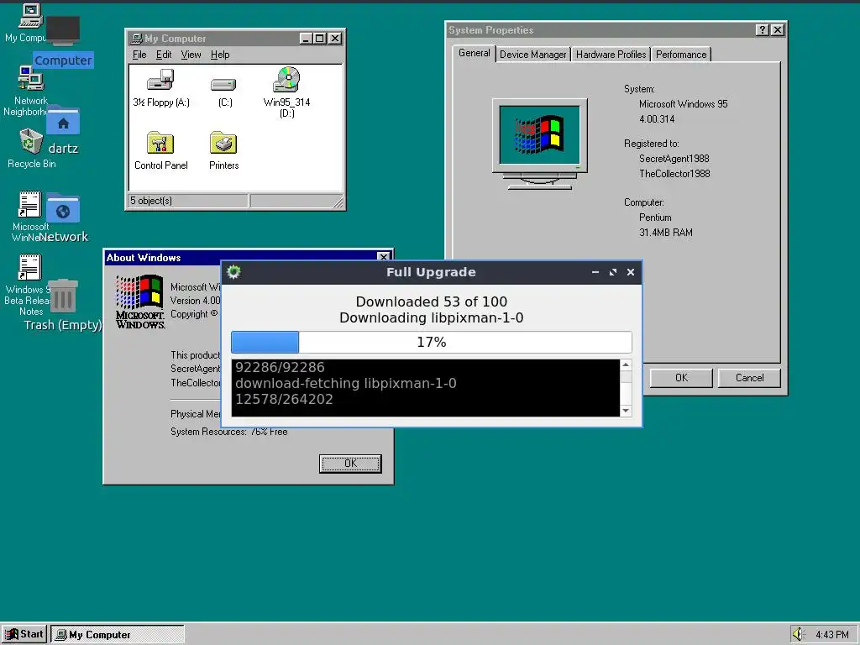This screenshot has height=645, width=860.
Task: Open the File menu in My Computer
Action: (x=139, y=55)
